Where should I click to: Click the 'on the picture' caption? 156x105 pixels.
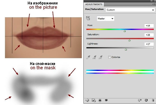[43, 7]
